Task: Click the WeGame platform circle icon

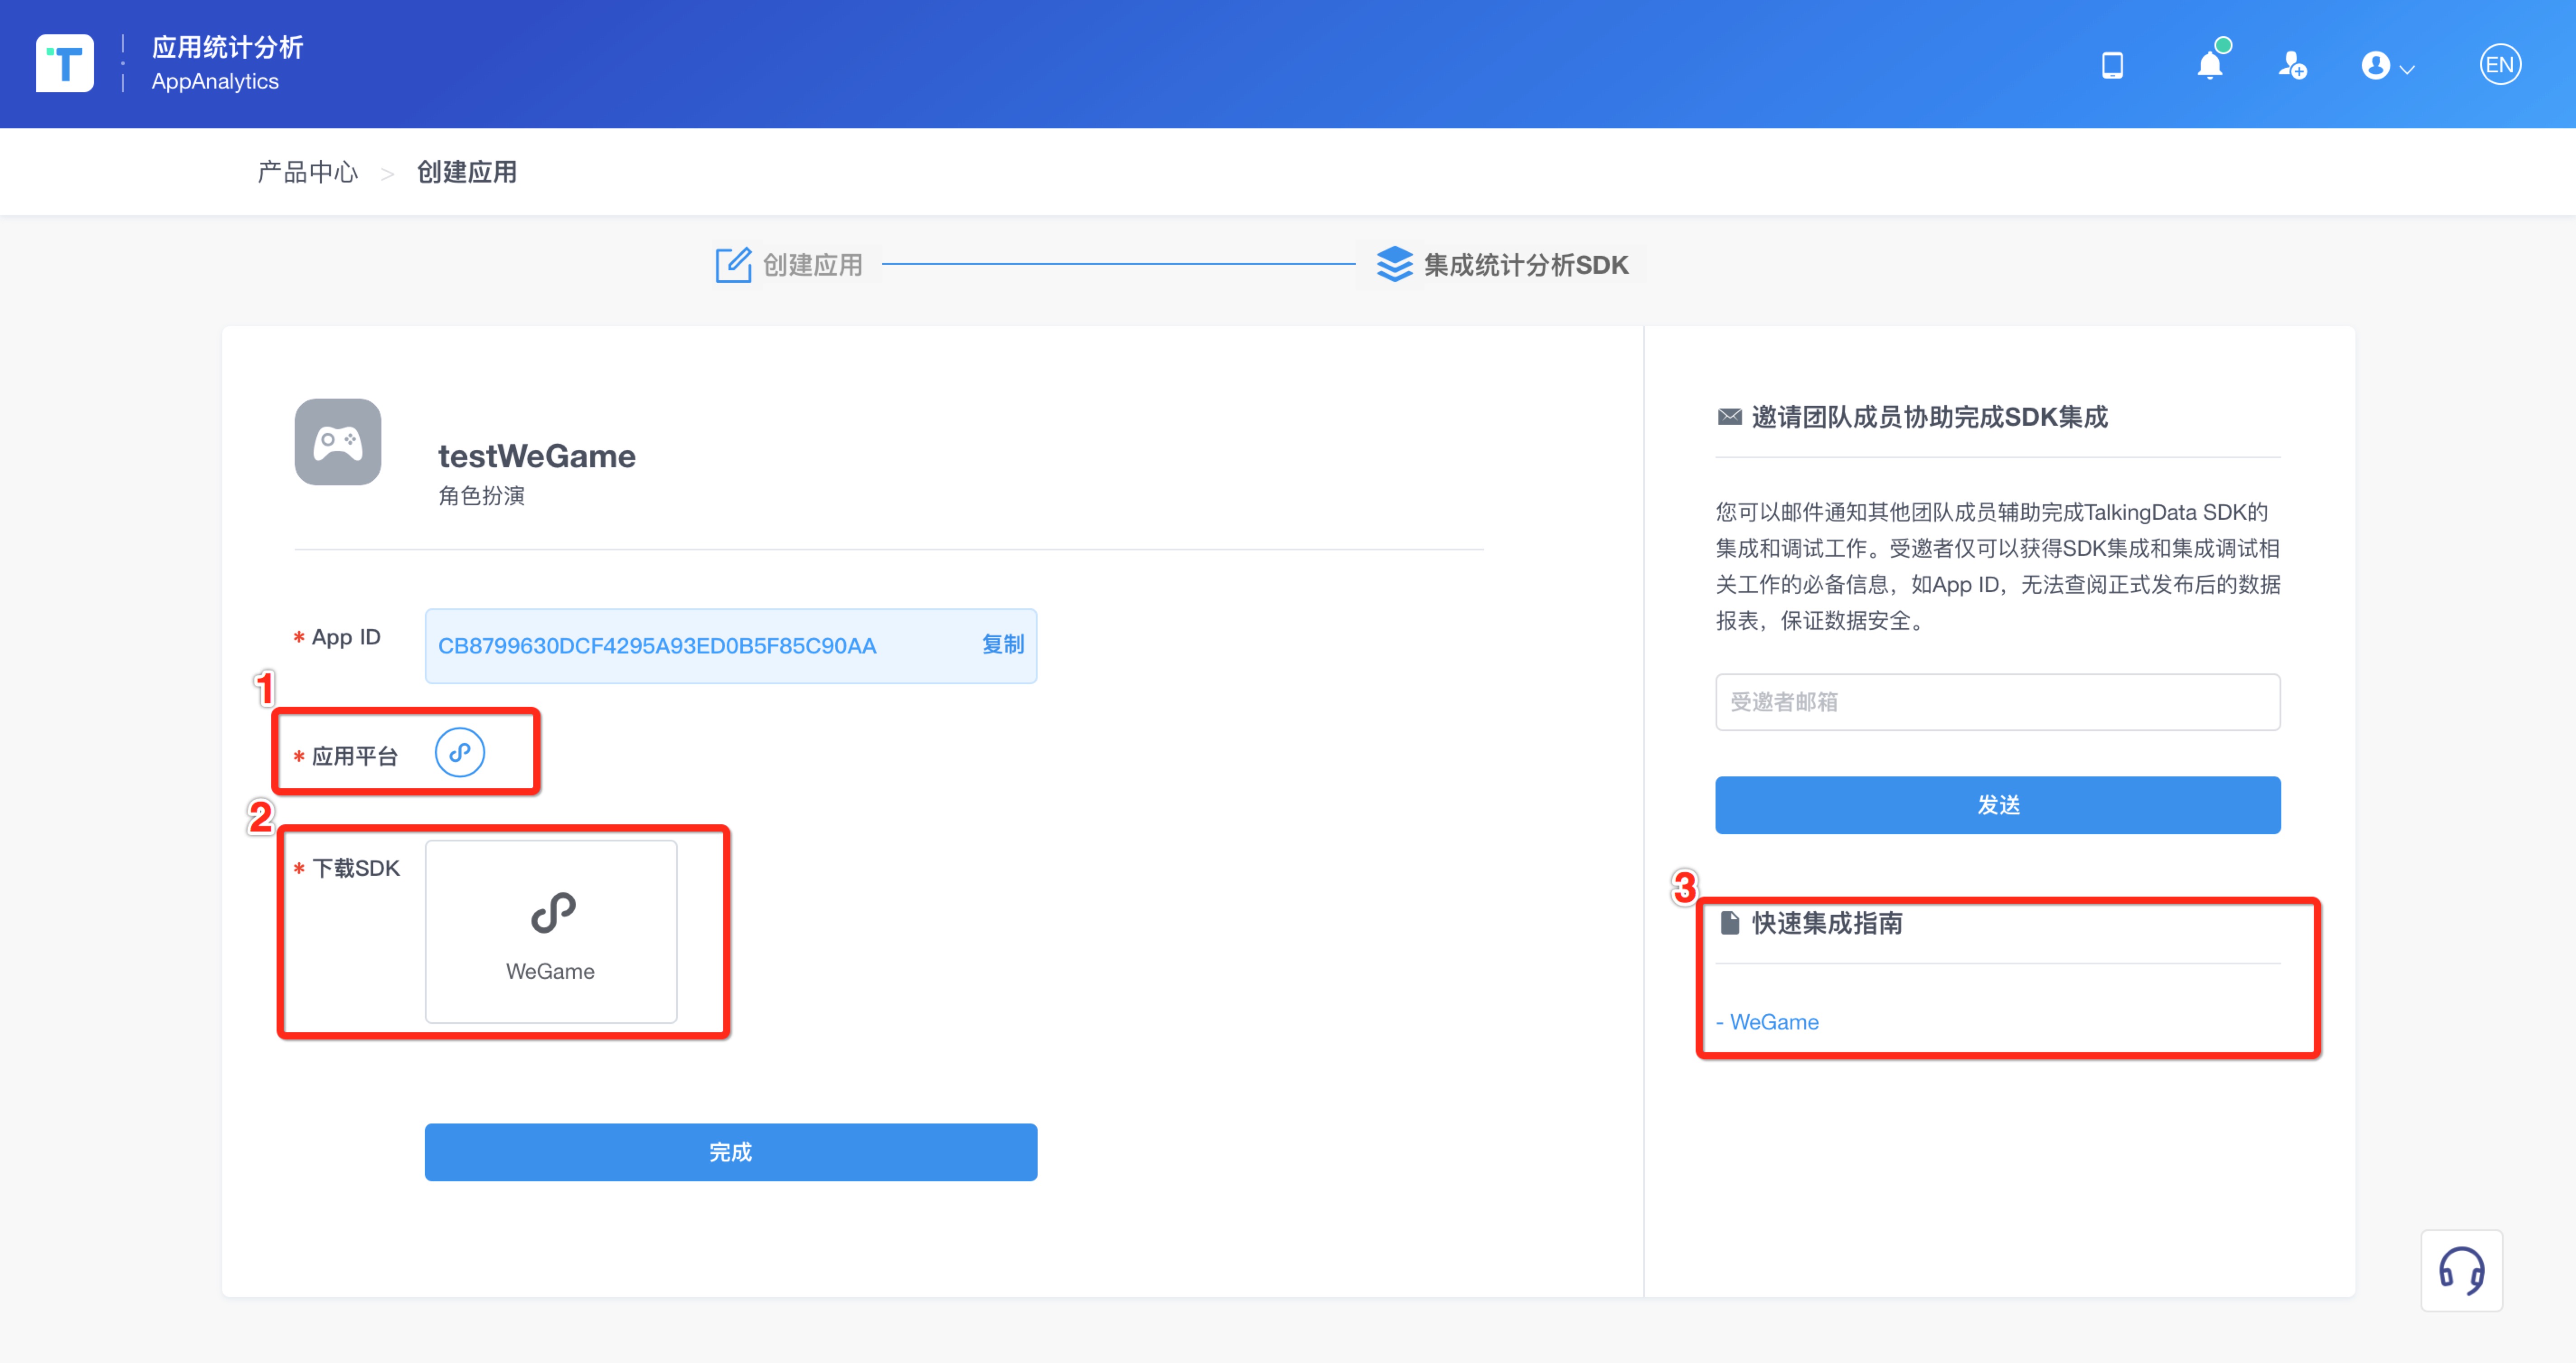Action: point(460,753)
